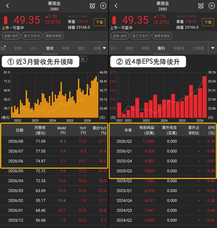Switch to 營收 tab in right panel

pos(129,48)
